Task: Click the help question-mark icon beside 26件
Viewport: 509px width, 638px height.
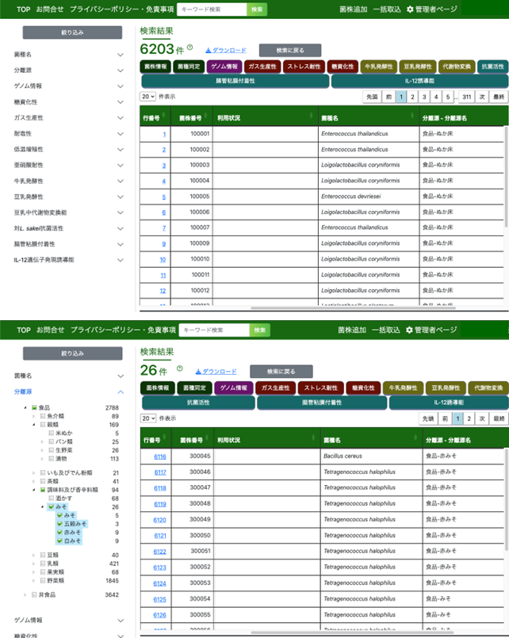Action: (x=179, y=369)
